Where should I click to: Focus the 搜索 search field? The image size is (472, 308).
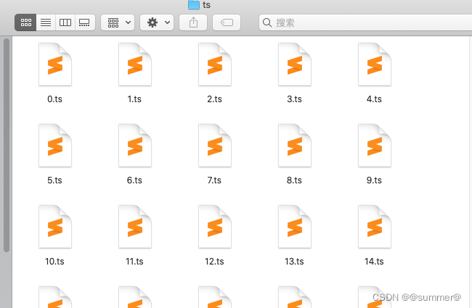tap(365, 22)
